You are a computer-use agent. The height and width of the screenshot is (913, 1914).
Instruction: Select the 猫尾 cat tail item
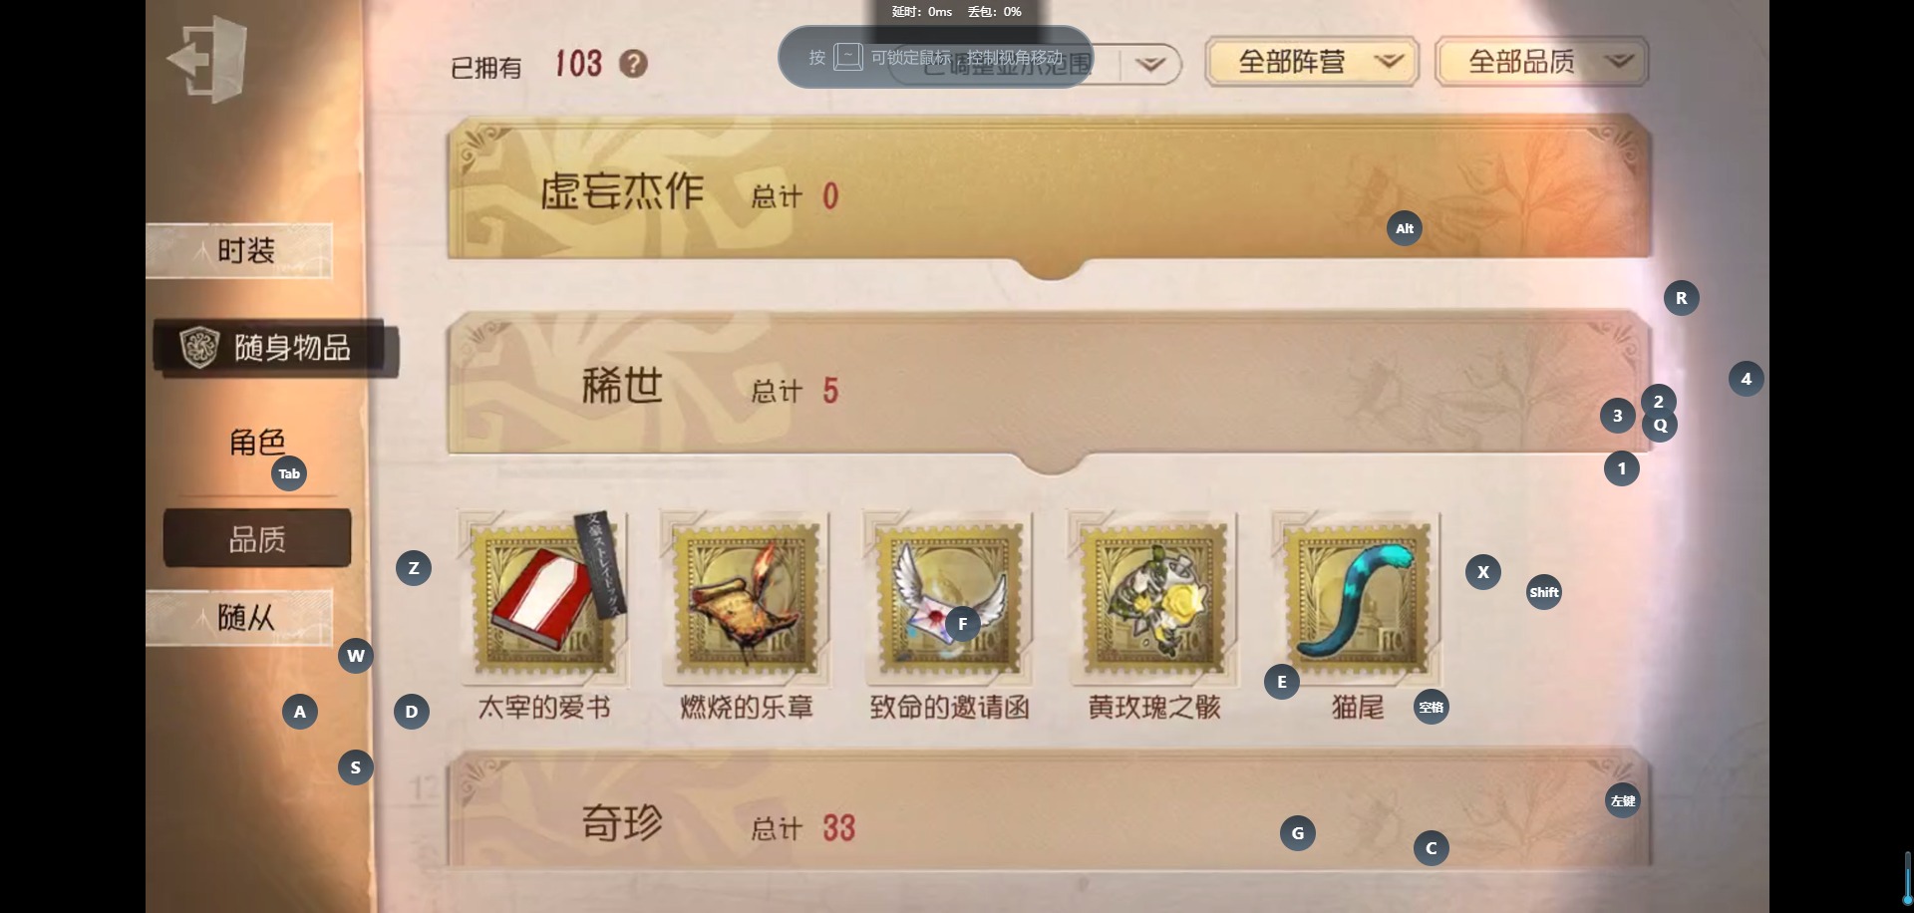click(1357, 597)
